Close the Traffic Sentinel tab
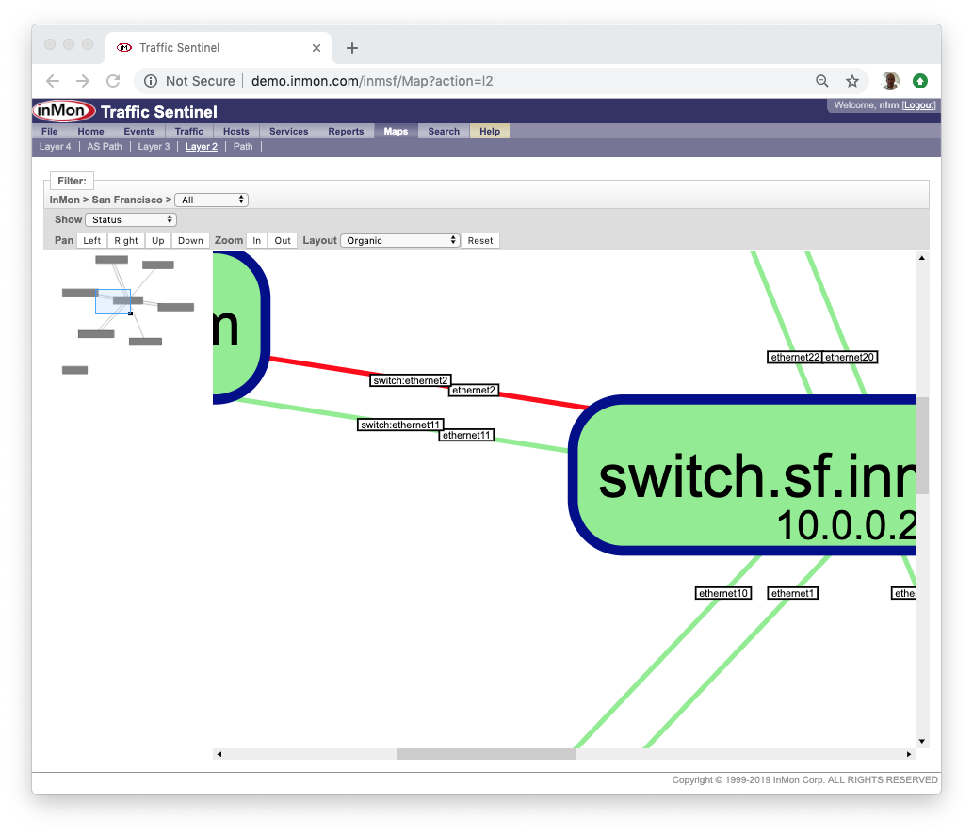Image resolution: width=973 pixels, height=834 pixels. pos(316,48)
